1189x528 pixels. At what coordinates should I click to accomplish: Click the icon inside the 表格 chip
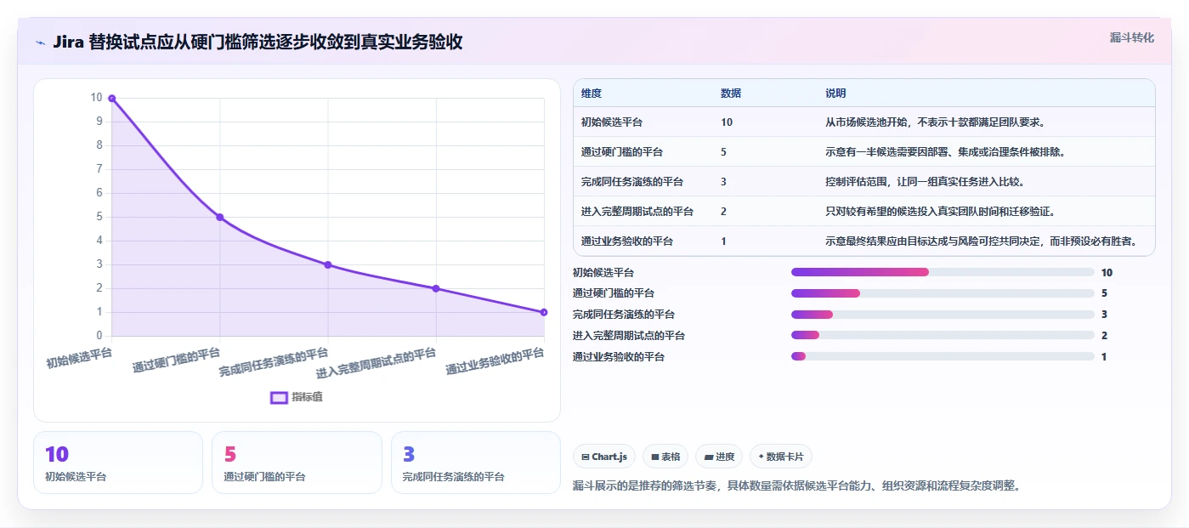[655, 457]
